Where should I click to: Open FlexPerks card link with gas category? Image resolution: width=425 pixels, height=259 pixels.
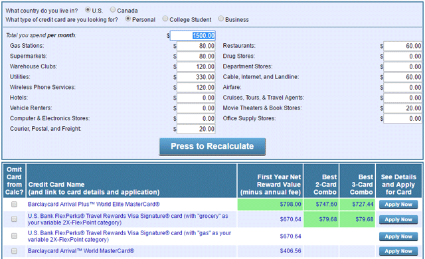[x=129, y=236]
